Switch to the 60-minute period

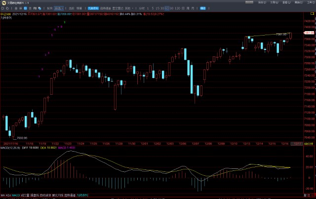click(x=167, y=8)
